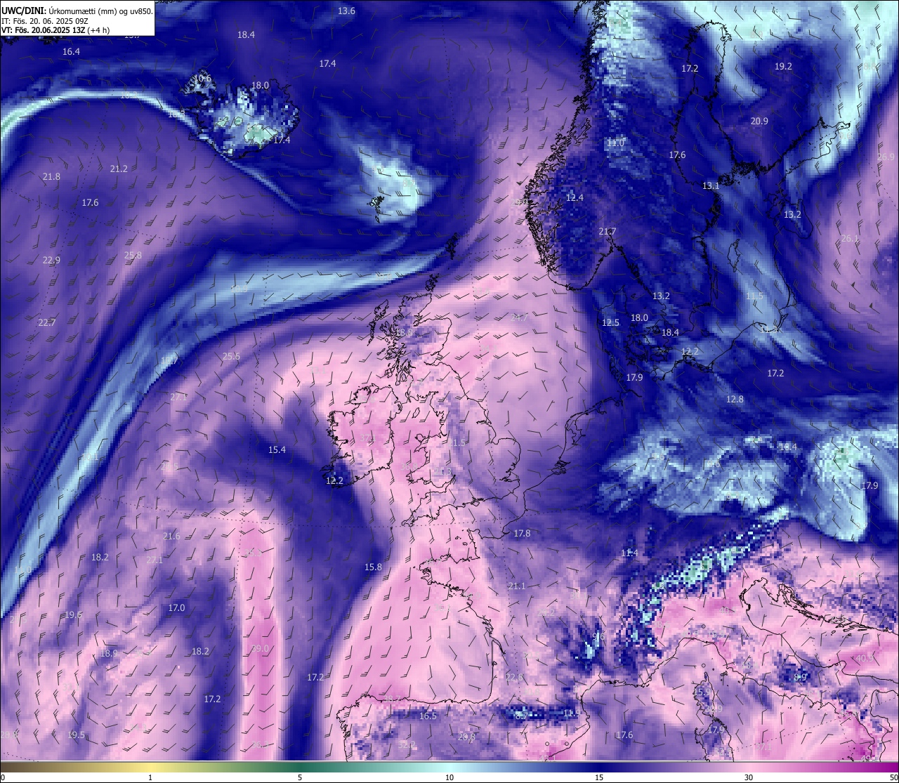Viewport: 899px width, 783px height.
Task: Click the 22.9 value label
Action: pyautogui.click(x=51, y=261)
